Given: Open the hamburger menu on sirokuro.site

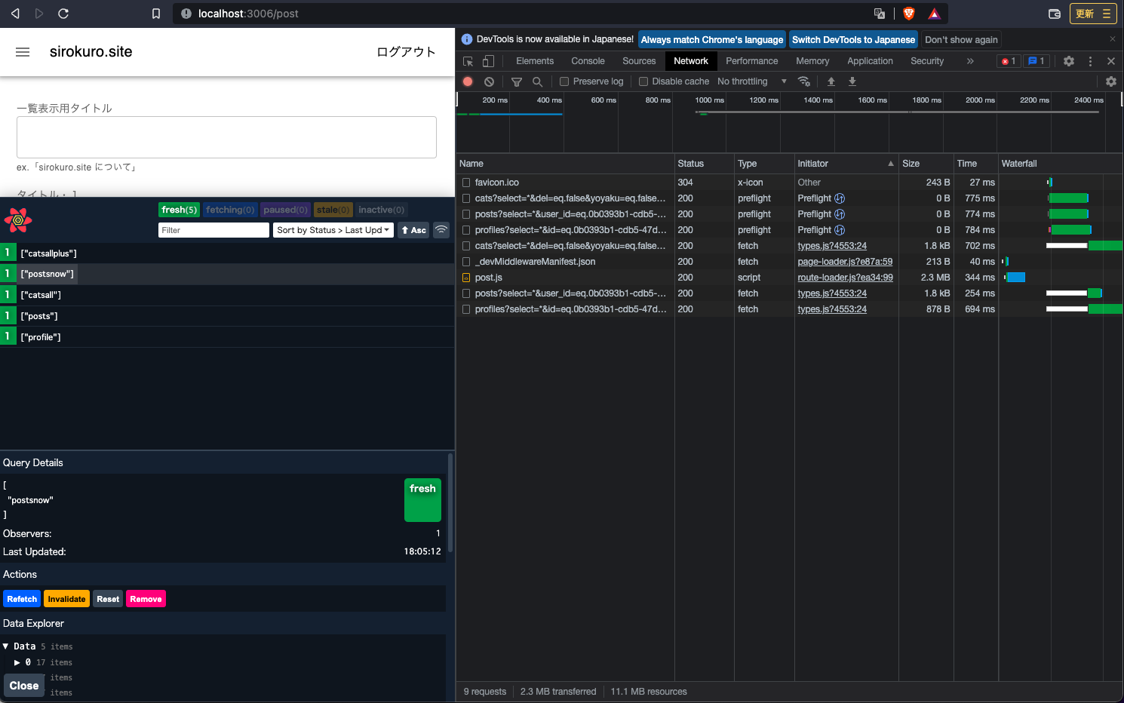Looking at the screenshot, I should tap(23, 52).
